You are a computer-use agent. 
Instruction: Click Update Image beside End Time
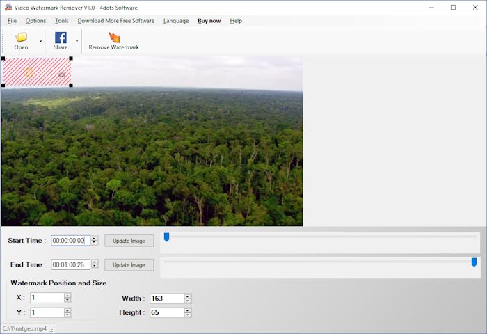(129, 265)
